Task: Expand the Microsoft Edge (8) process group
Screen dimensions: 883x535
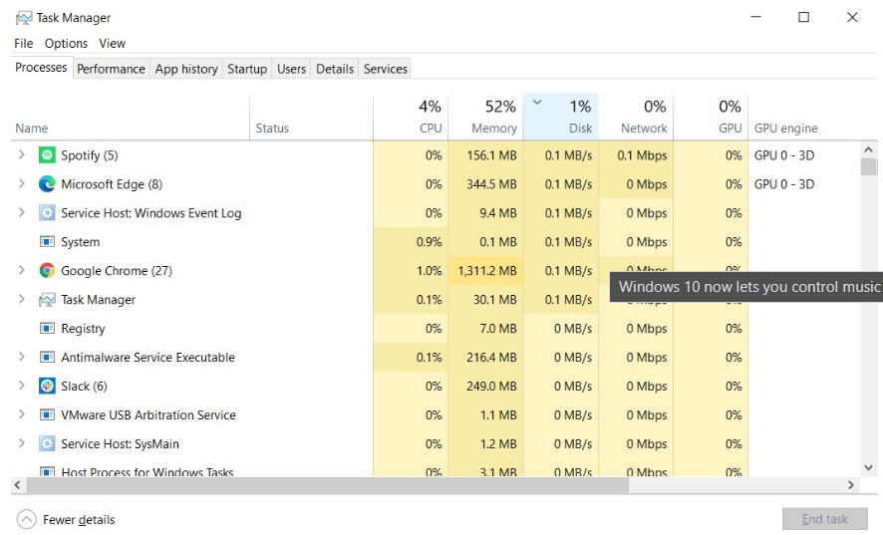Action: [21, 183]
